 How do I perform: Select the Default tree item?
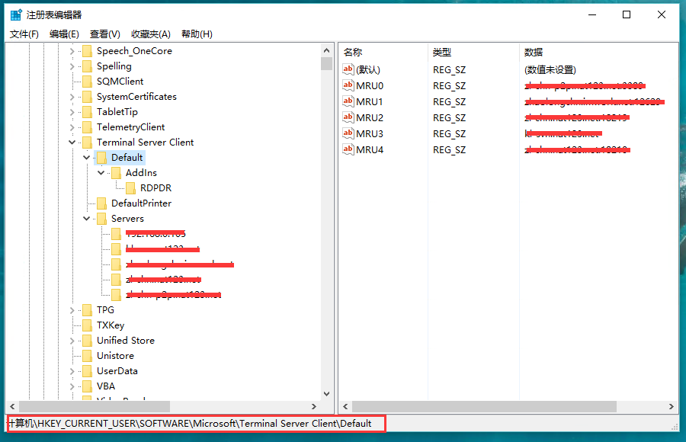[127, 158]
